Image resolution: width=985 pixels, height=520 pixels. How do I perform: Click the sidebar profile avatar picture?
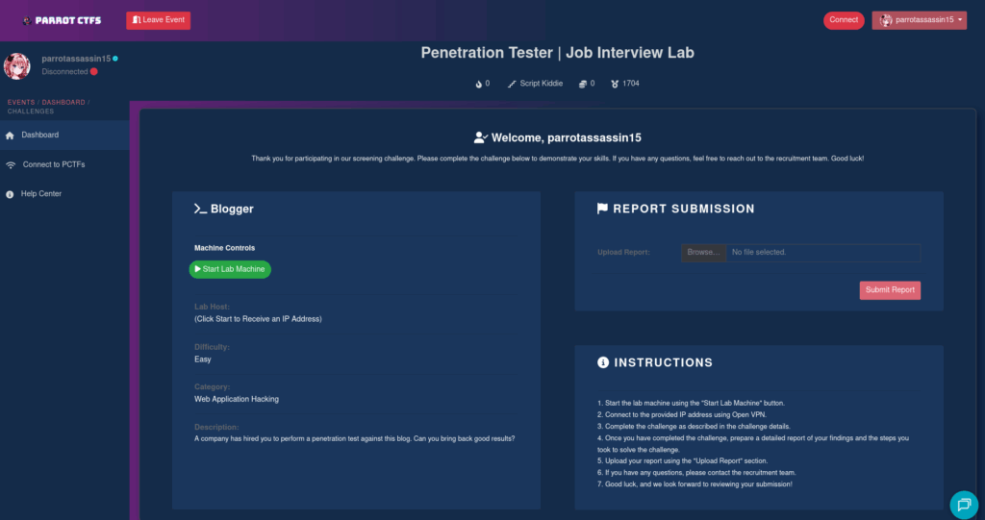click(x=17, y=65)
